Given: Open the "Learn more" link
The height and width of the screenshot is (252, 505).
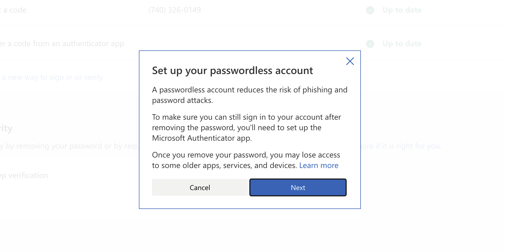Looking at the screenshot, I should coord(319,165).
